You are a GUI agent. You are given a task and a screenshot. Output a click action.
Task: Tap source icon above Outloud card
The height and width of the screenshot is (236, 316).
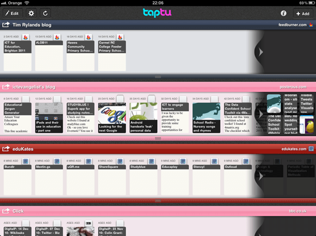(245, 161)
